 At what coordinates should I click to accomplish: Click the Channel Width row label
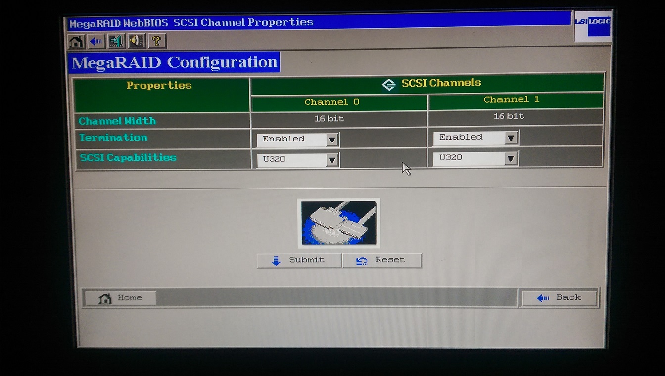click(117, 121)
